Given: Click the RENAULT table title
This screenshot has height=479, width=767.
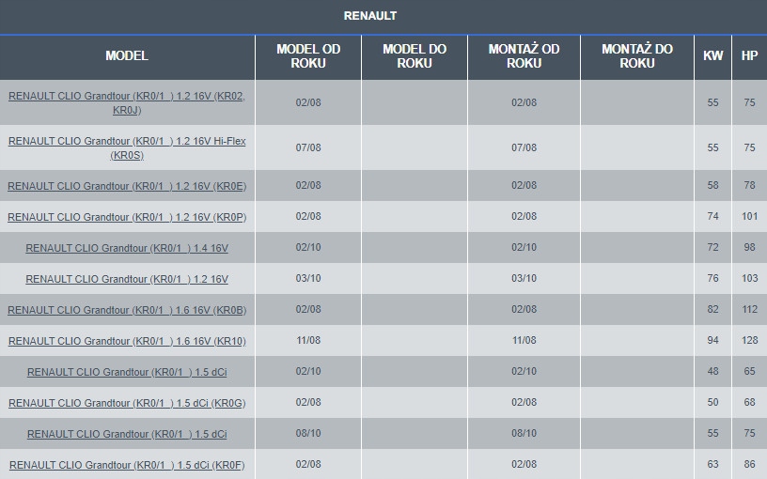Looking at the screenshot, I should tap(369, 16).
